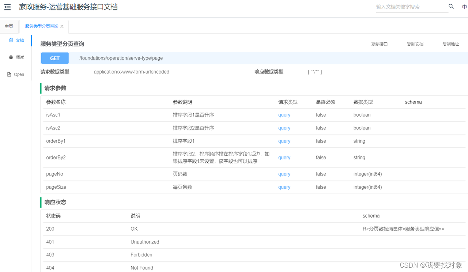This screenshot has width=468, height=272.
Task: Click the pageNo parameter name
Action: pos(54,174)
